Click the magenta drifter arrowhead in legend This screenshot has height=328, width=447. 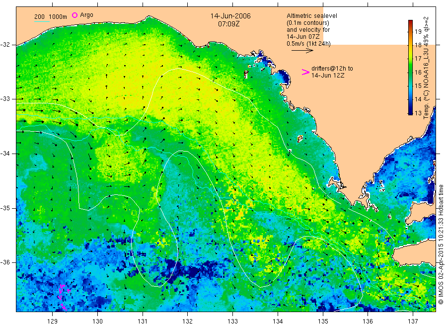click(x=305, y=72)
